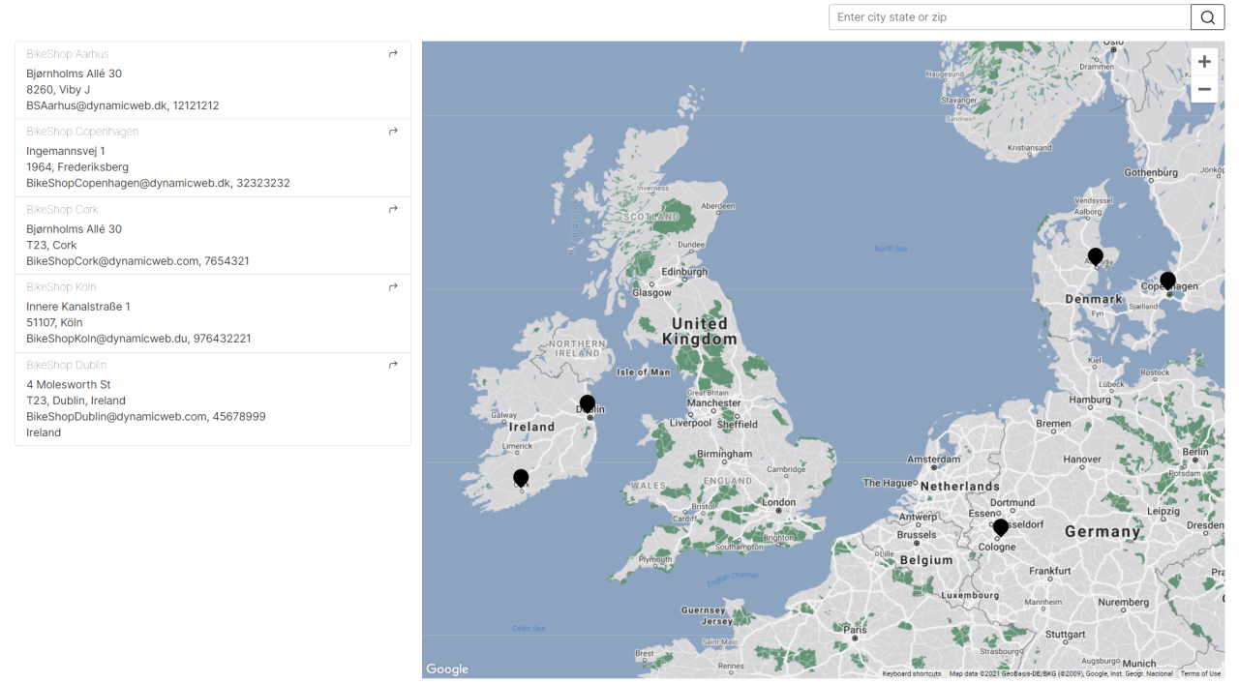Click directions arrow for BikeShop Cork
Viewport: 1239px width, 684px height.
pyautogui.click(x=393, y=209)
